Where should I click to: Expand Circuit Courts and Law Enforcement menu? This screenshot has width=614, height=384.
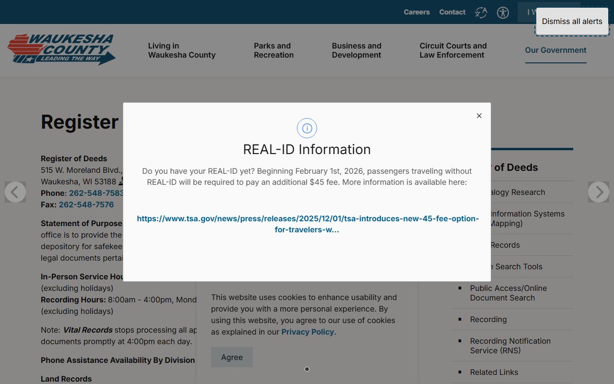click(x=453, y=50)
